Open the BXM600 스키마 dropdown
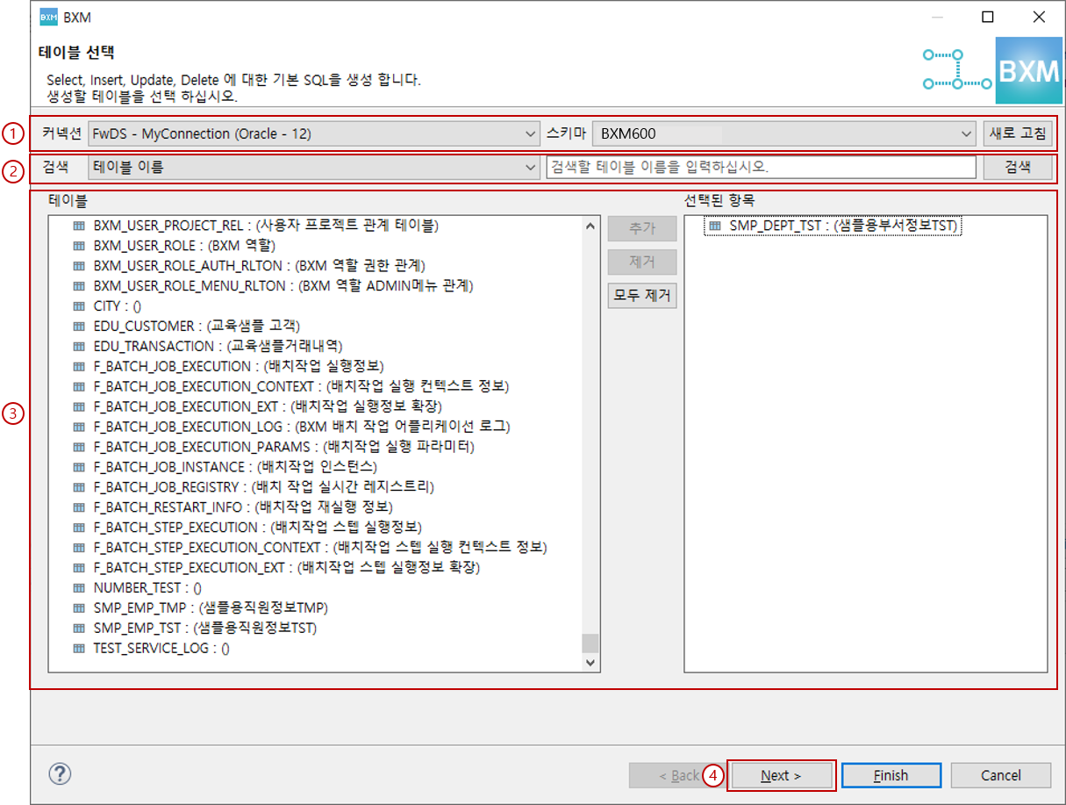1066x805 pixels. coord(967,133)
